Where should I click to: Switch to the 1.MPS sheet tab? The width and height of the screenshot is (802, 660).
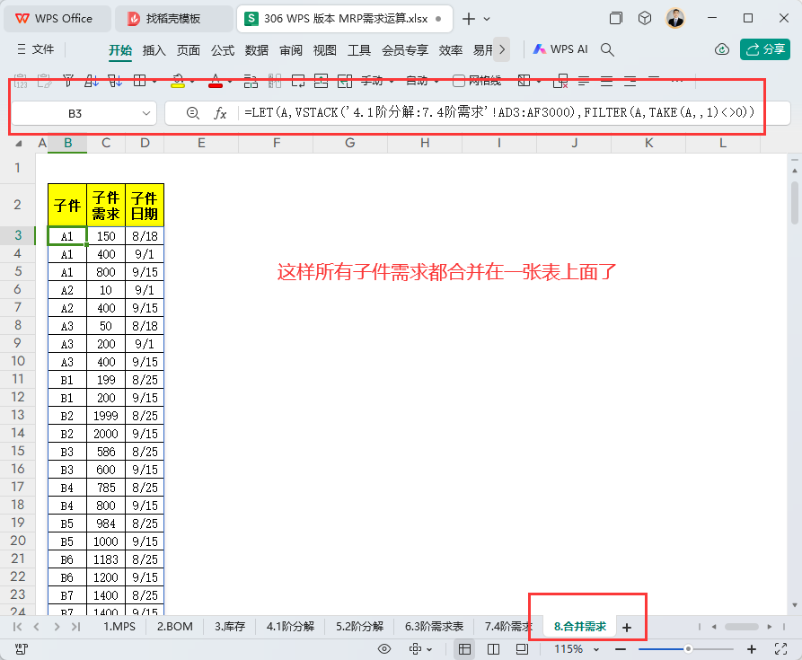coord(119,626)
